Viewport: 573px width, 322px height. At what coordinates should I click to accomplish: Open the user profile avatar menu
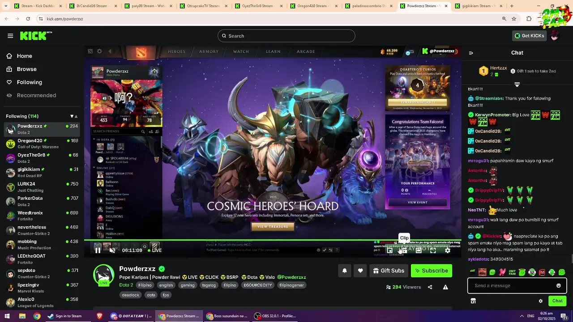tap(555, 36)
